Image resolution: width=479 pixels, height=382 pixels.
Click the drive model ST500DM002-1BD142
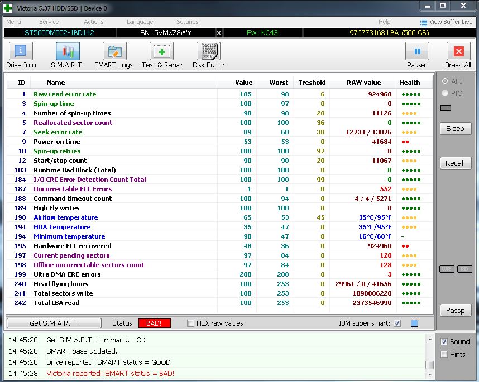(59, 33)
